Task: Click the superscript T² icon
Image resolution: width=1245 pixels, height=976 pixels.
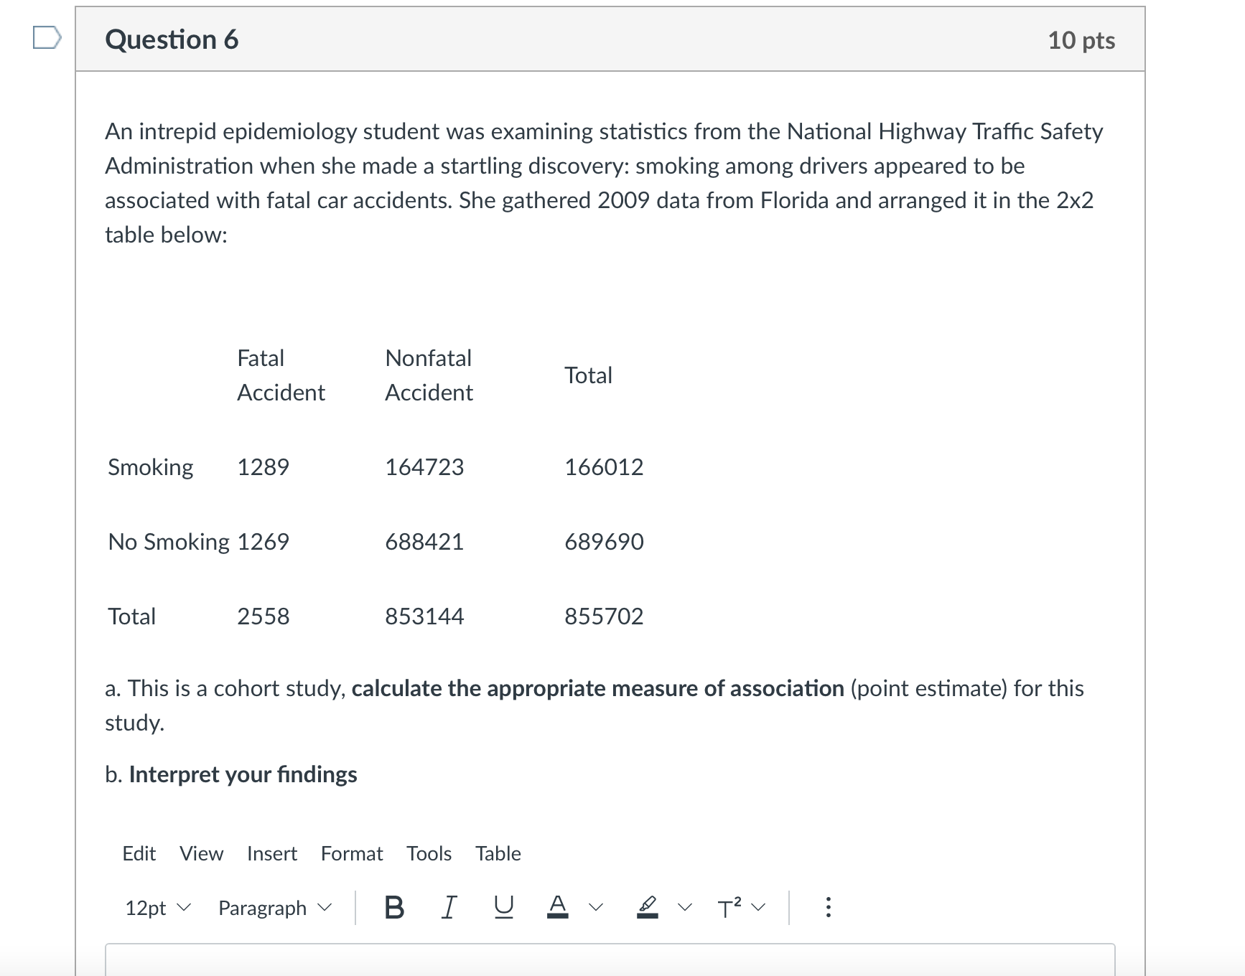Action: 731,908
